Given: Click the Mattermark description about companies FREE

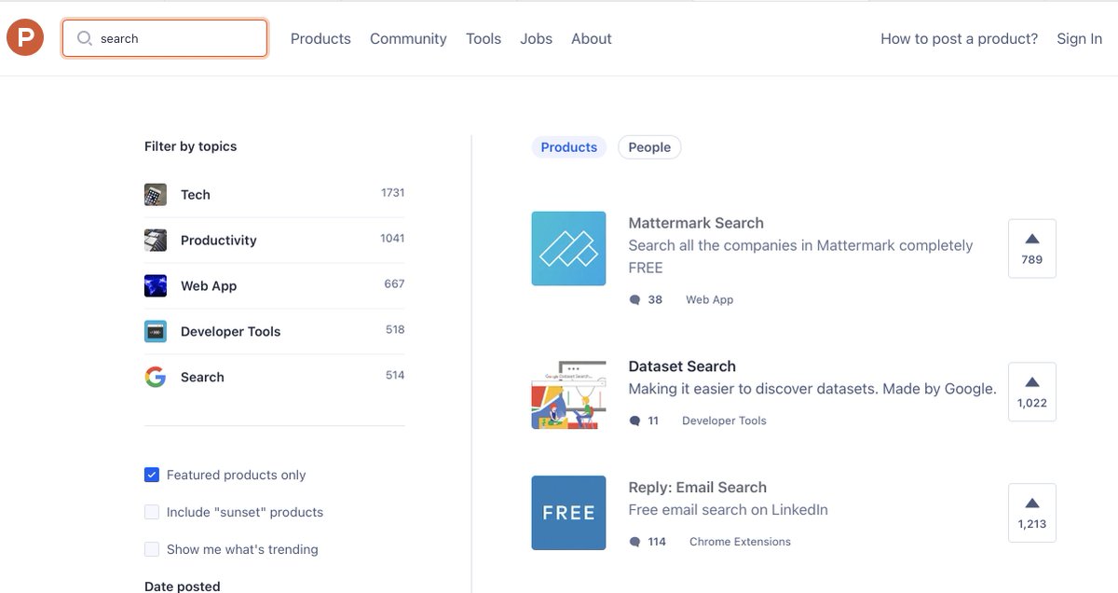Looking at the screenshot, I should 800,256.
